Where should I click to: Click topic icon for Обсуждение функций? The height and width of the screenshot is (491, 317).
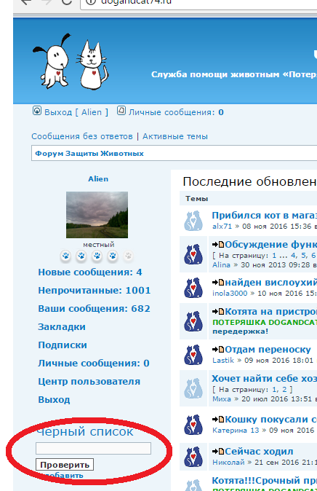[193, 254]
